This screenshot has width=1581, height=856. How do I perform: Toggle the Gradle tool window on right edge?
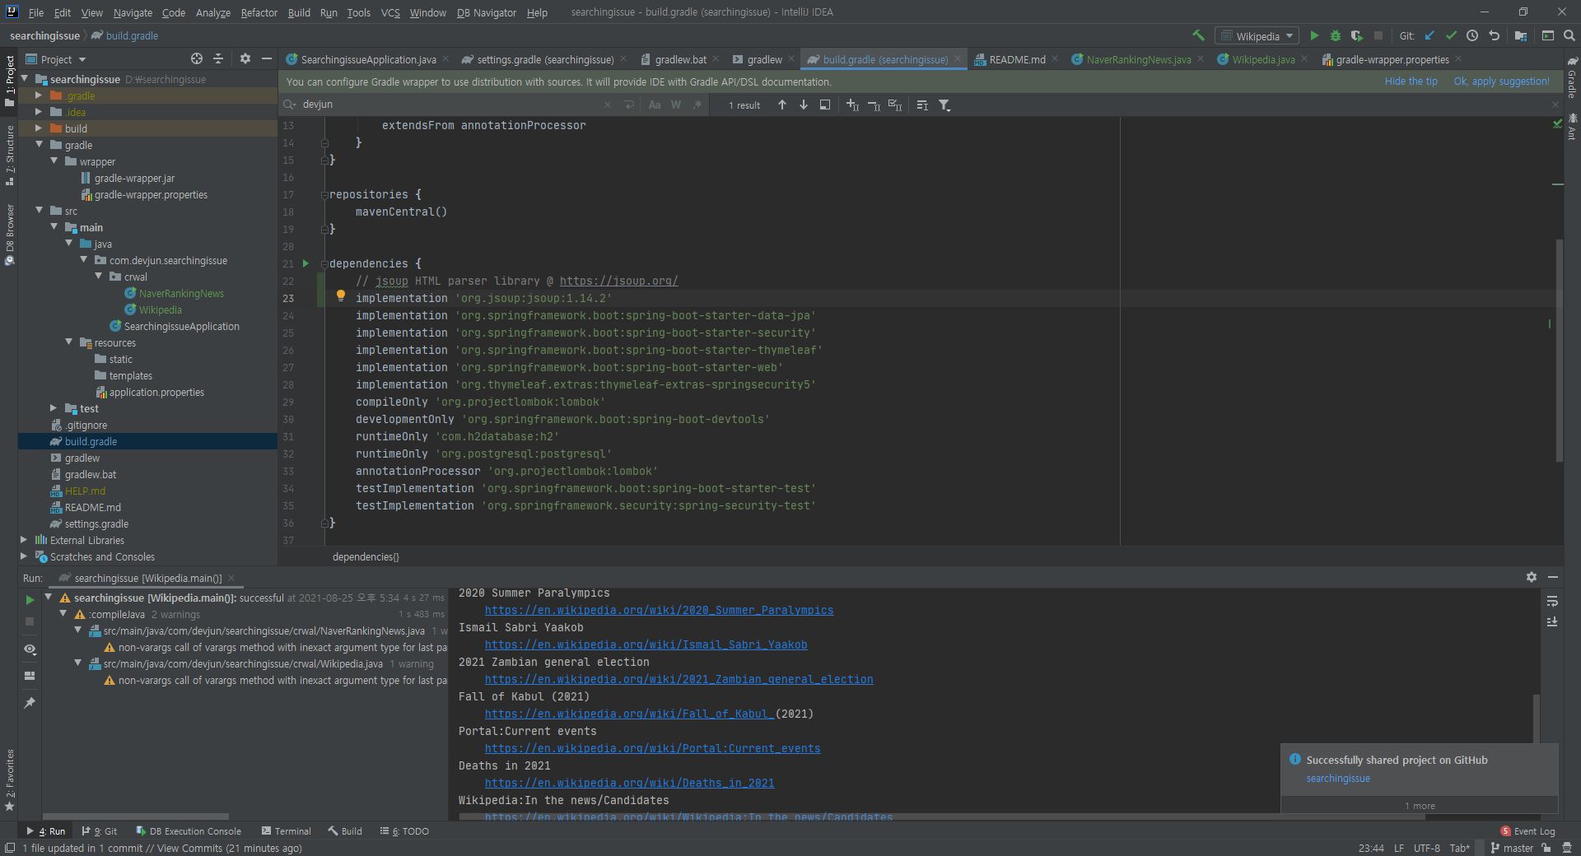click(1572, 78)
